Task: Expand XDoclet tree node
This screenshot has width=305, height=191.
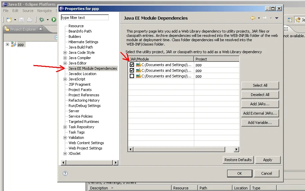Action: coord(65,153)
